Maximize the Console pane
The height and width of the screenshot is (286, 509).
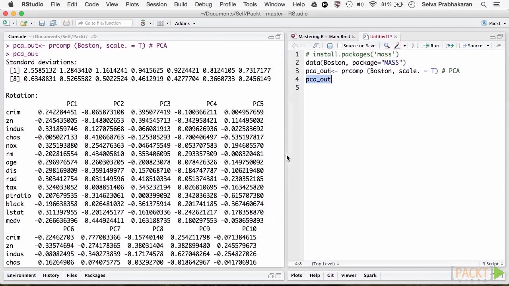click(x=278, y=37)
